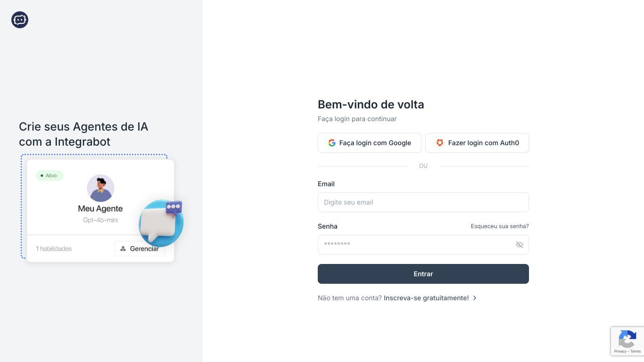
Task: Open Esqueceu sua senha link
Action: (500, 226)
